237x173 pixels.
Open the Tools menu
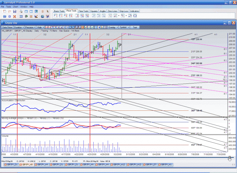coord(8,7)
